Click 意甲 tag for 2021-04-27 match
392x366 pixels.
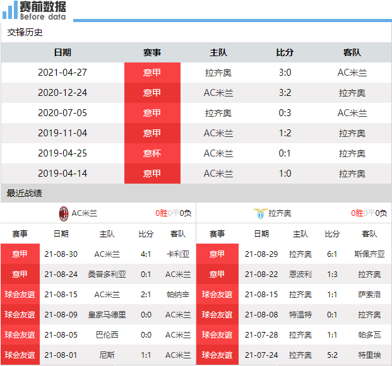pyautogui.click(x=152, y=73)
